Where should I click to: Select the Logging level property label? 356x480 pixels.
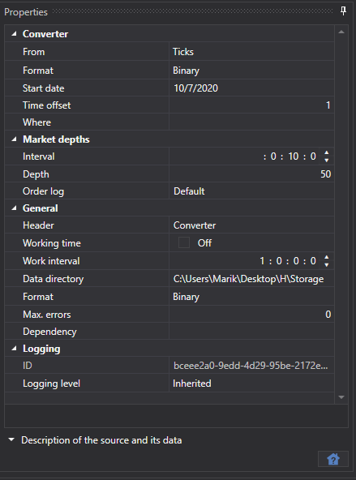pos(51,384)
